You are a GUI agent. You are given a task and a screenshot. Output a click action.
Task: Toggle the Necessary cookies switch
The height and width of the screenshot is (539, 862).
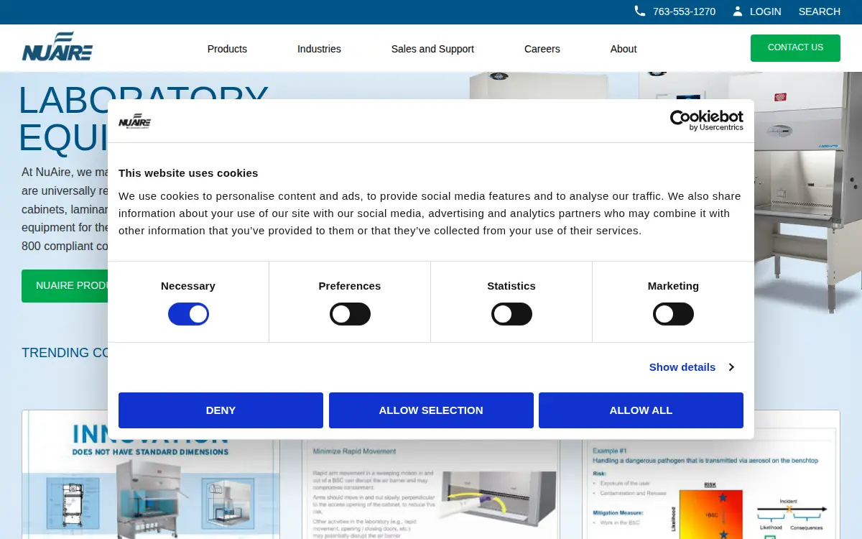[188, 314]
